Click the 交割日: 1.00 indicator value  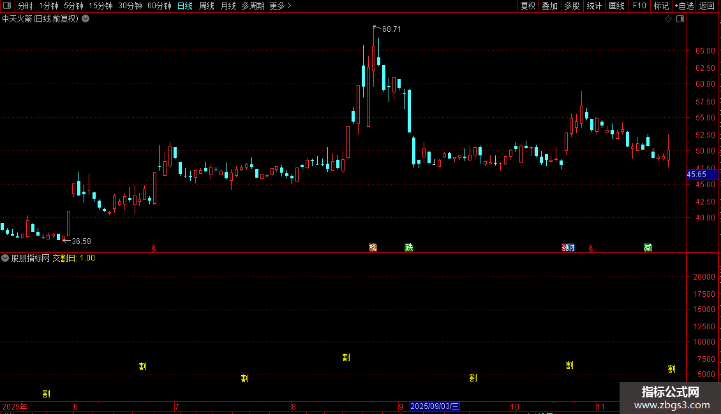[x=73, y=258]
